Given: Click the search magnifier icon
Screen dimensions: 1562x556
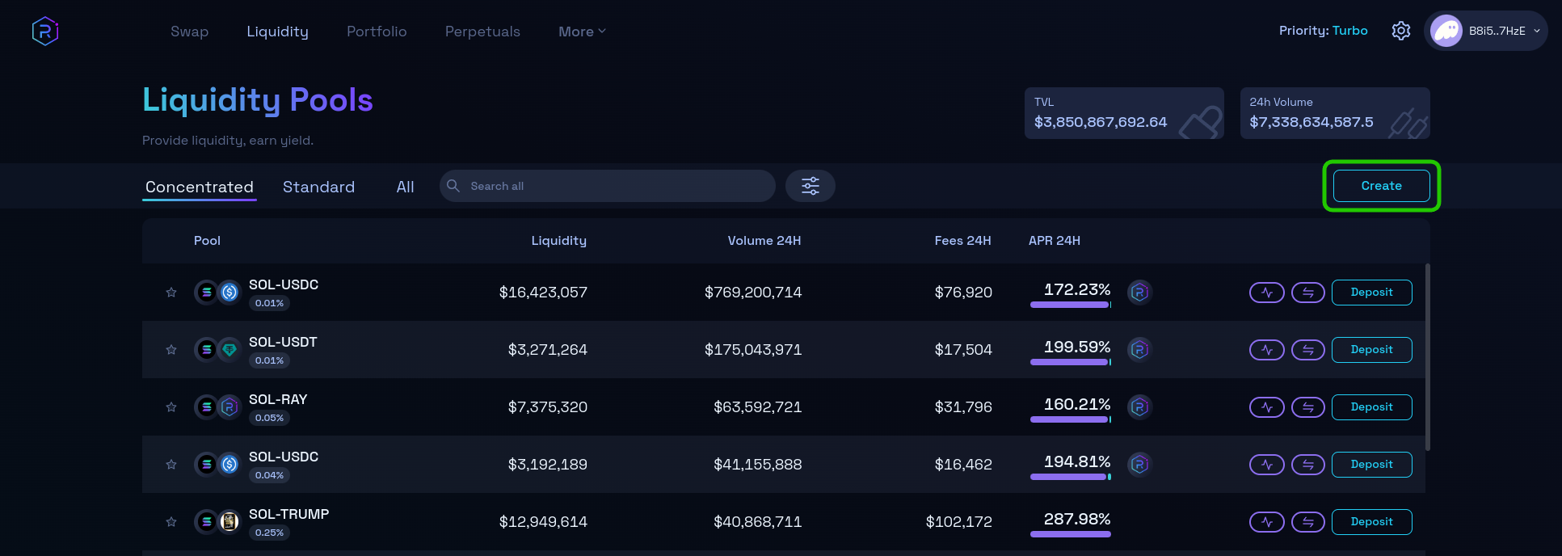Looking at the screenshot, I should point(453,186).
